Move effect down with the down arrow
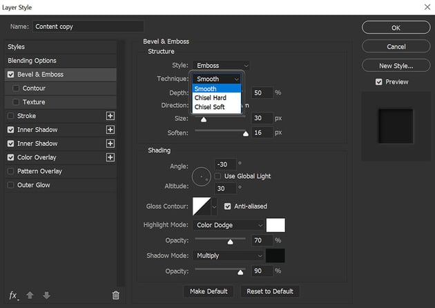 pos(46,296)
